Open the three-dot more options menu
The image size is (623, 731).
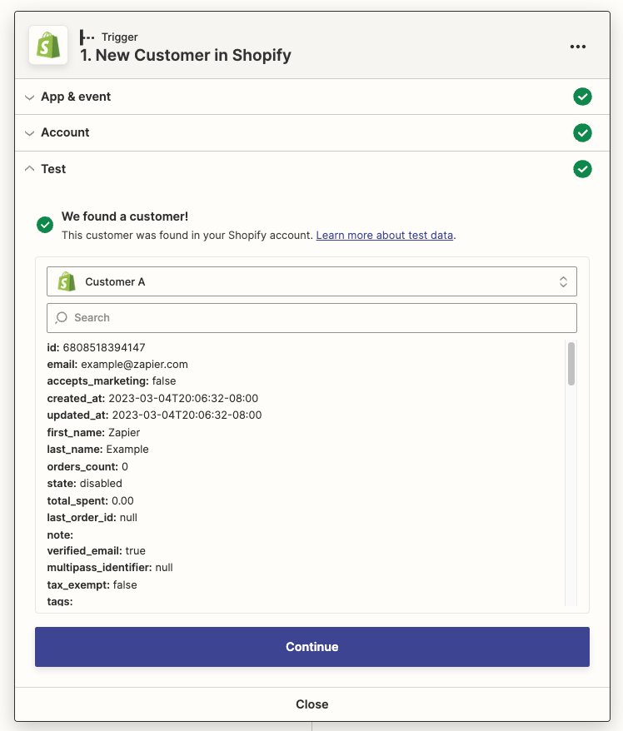[x=578, y=47]
